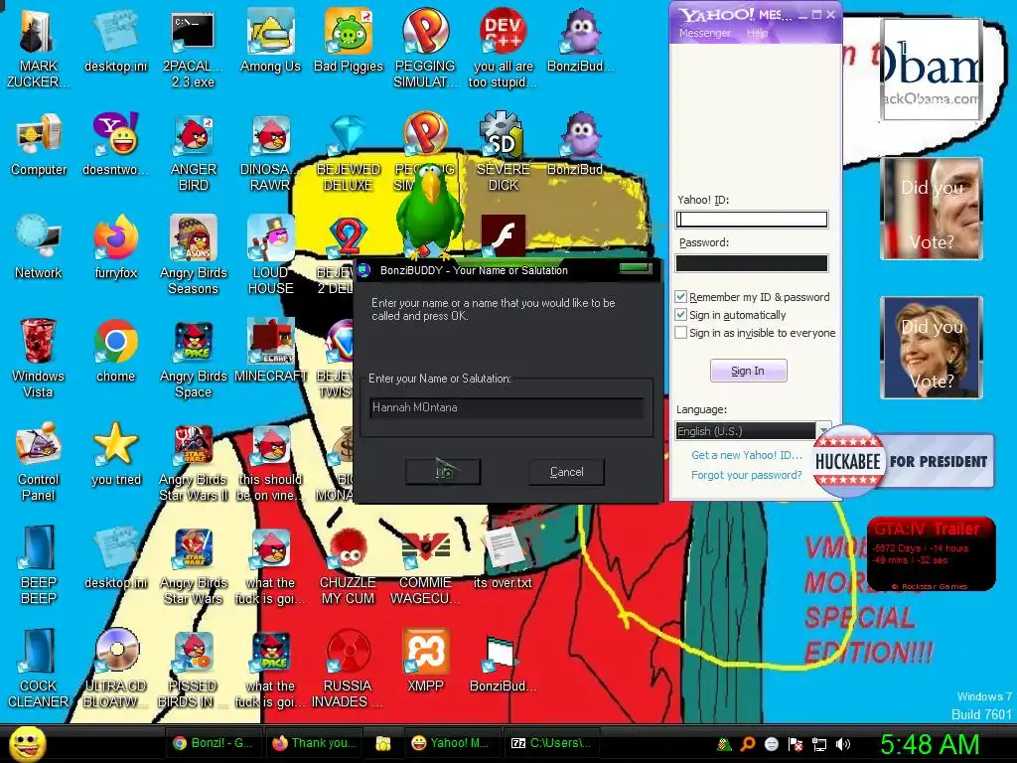This screenshot has width=1017, height=763.
Task: Focus the Yahoo Password field
Action: pos(752,262)
